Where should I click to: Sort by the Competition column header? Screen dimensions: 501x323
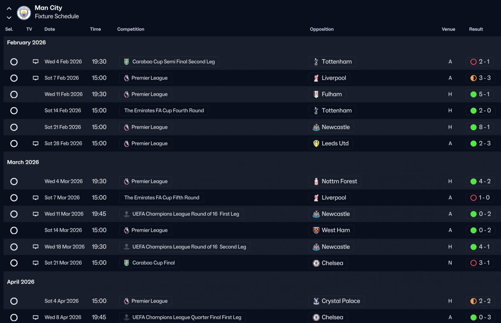[131, 29]
